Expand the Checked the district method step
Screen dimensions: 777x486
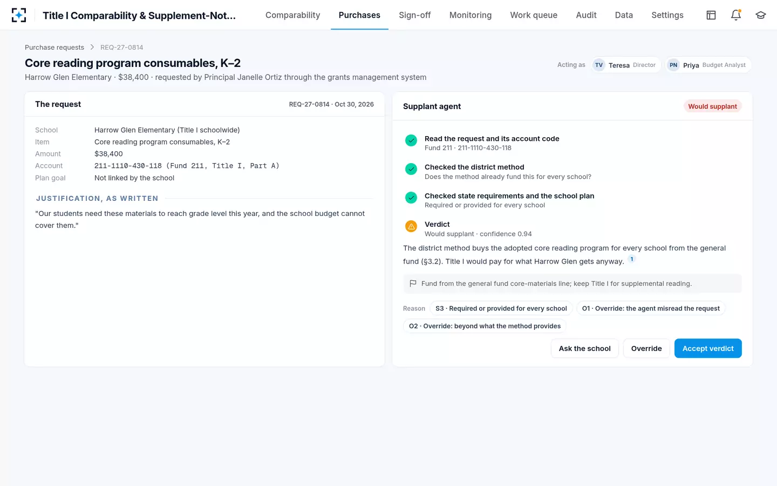point(572,172)
